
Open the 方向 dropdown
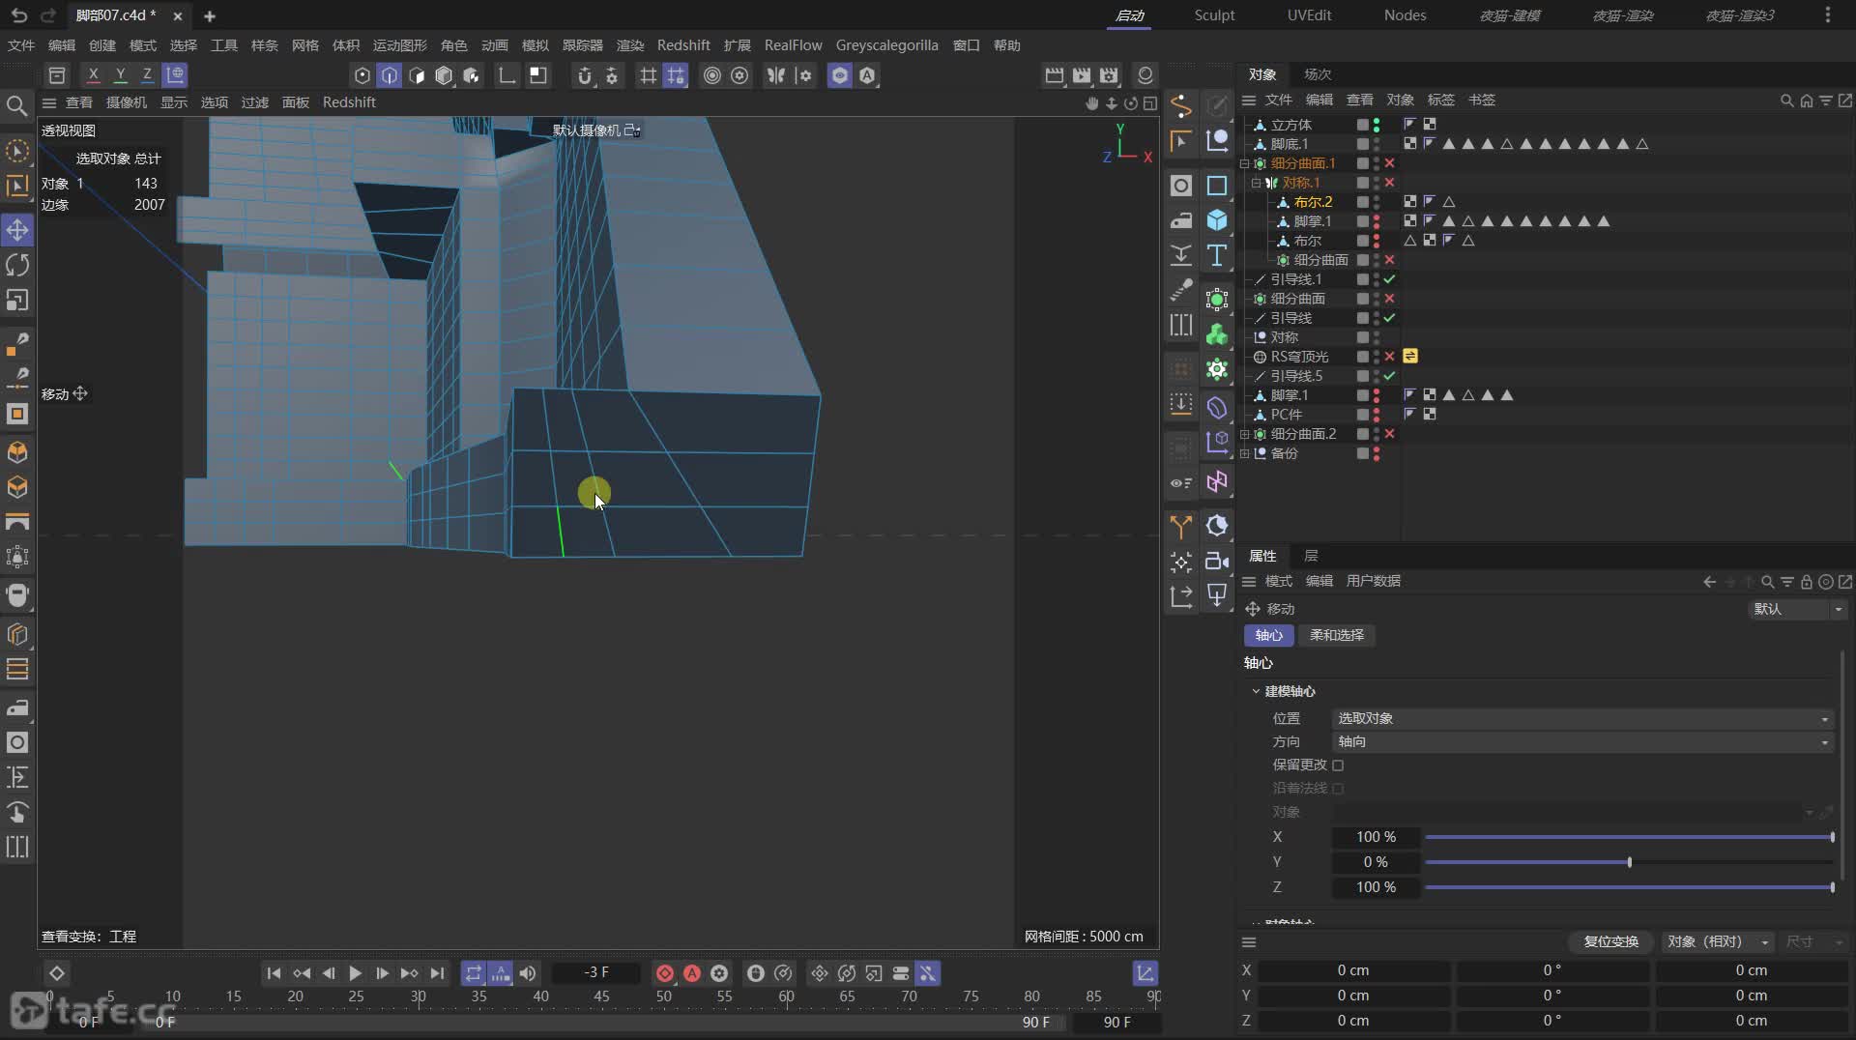tap(1581, 742)
